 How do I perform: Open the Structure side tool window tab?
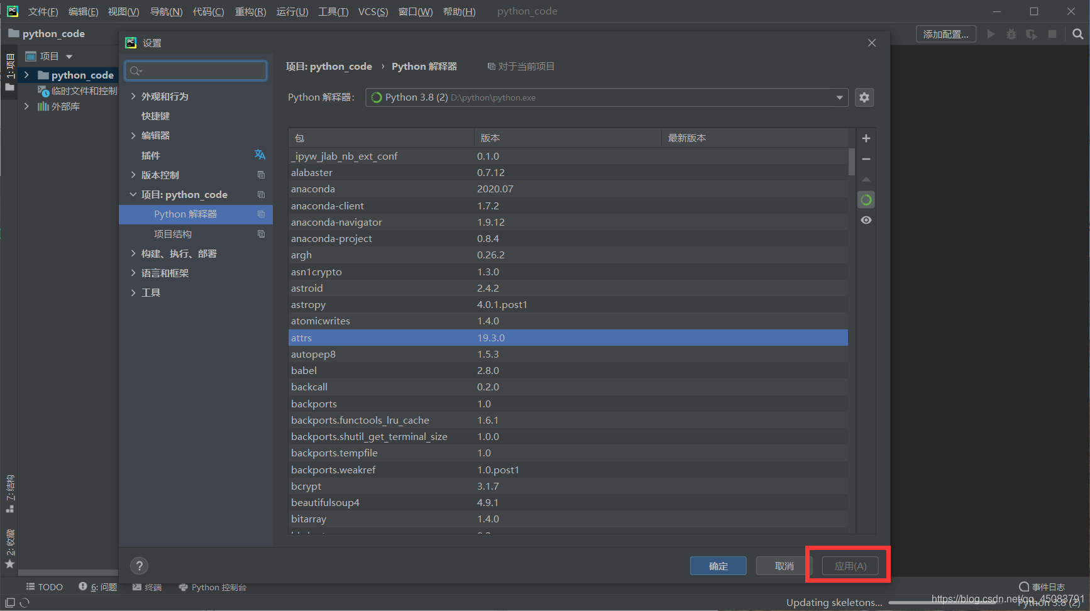[9, 494]
